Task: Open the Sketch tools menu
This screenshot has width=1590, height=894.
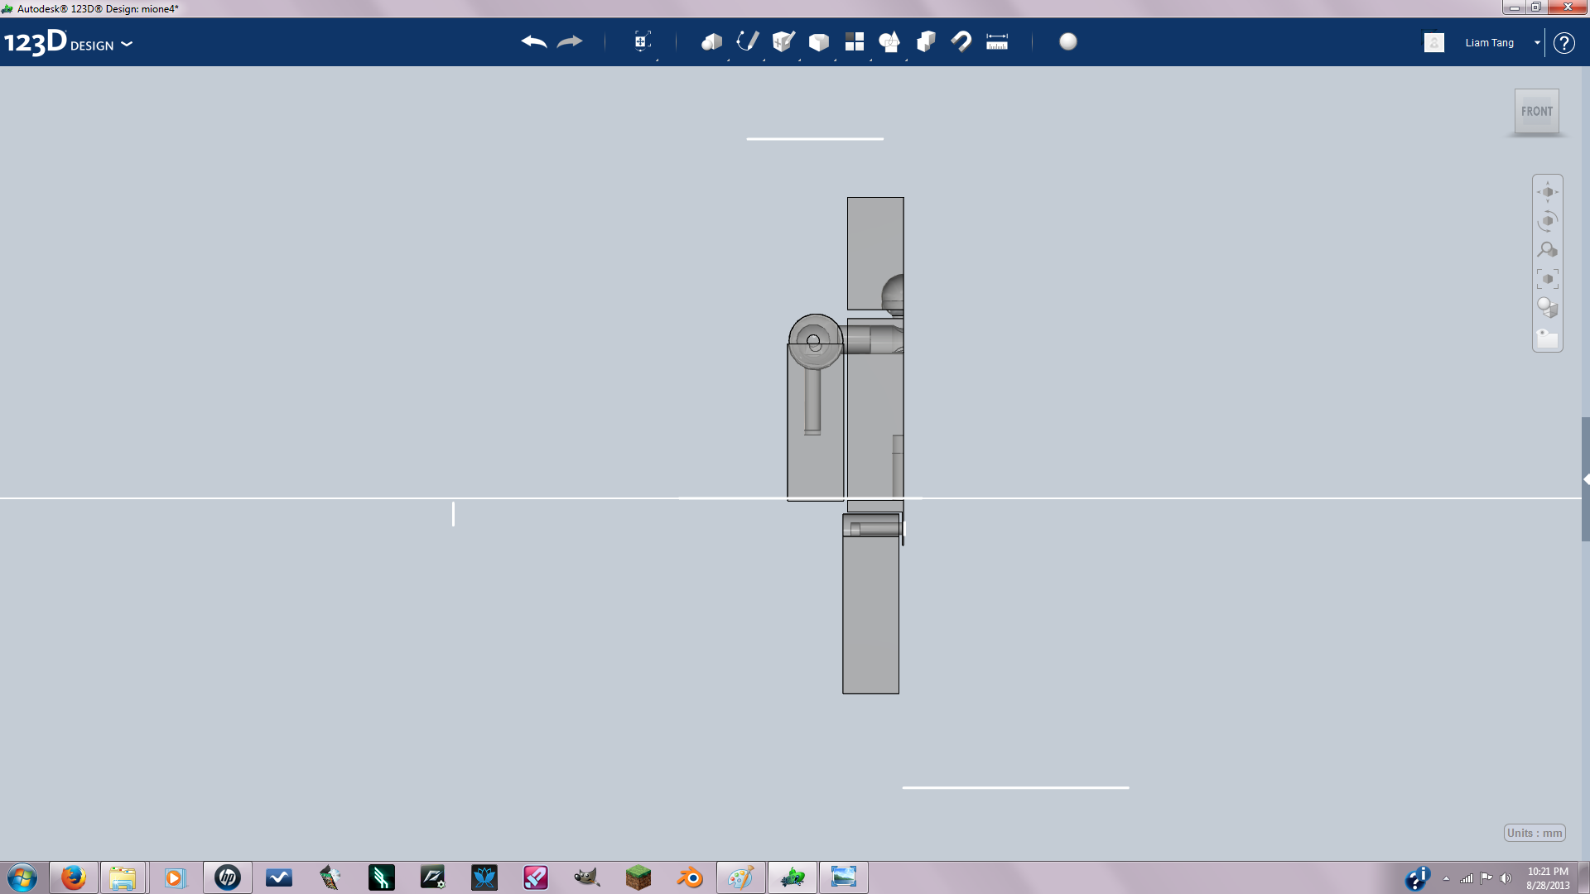Action: (x=748, y=41)
